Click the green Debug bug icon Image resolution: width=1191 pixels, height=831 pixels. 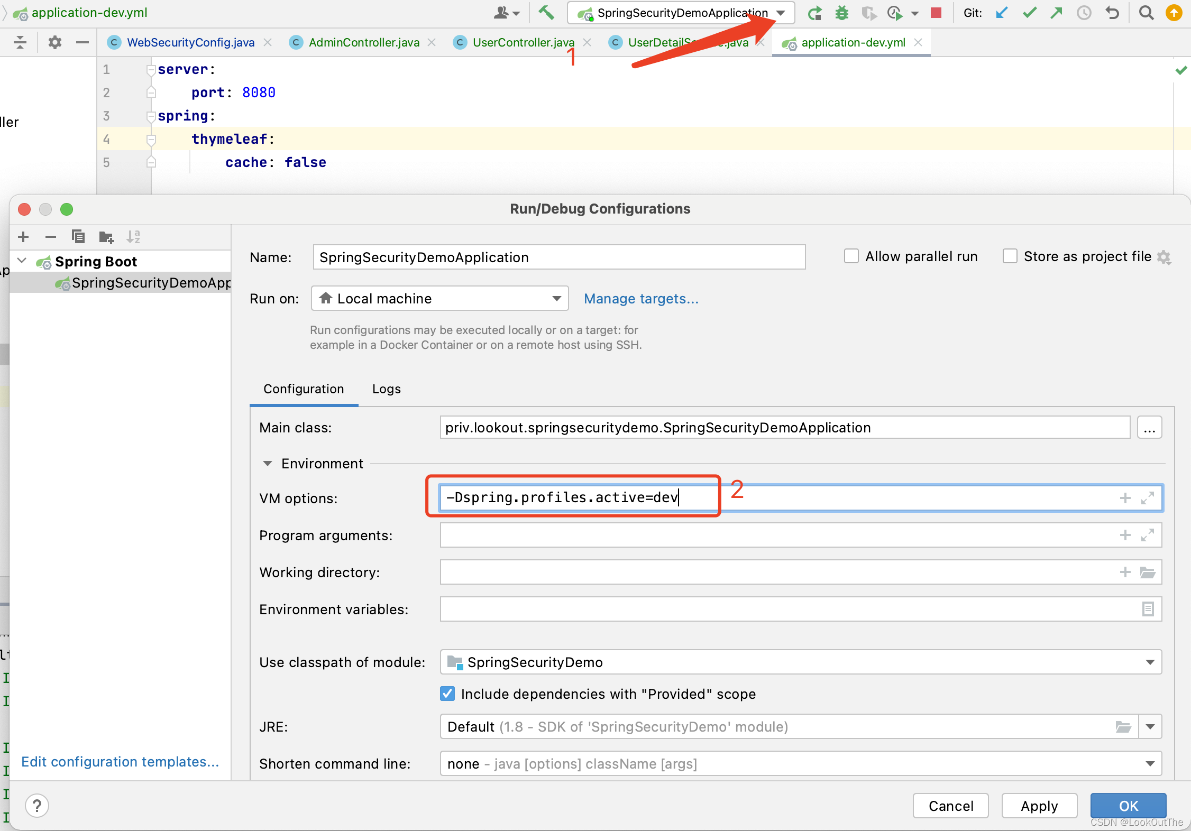841,13
